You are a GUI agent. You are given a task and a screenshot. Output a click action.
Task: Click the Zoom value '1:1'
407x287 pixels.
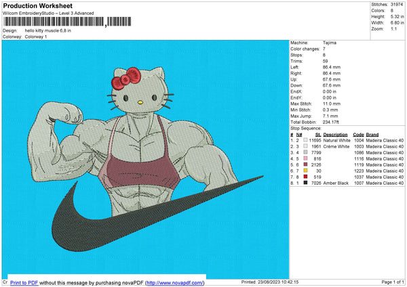tap(393, 29)
